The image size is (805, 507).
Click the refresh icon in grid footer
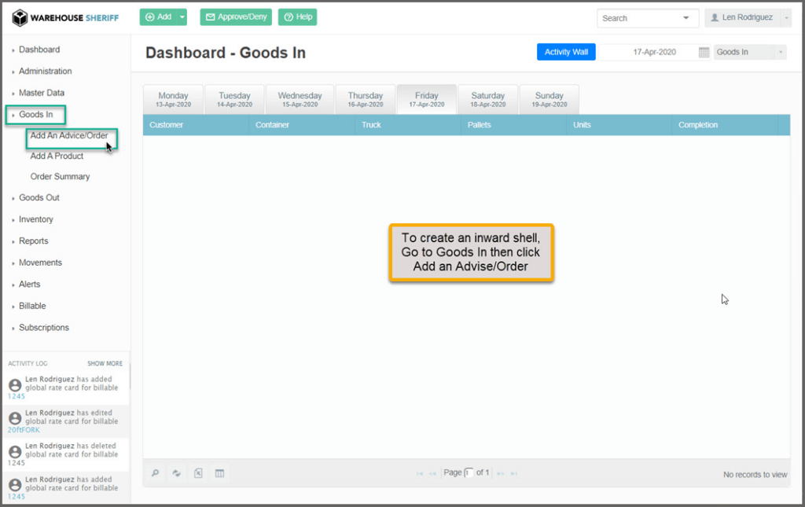click(177, 473)
